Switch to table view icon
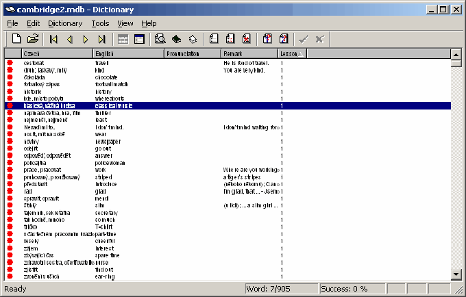The image size is (466, 297). tap(123, 39)
